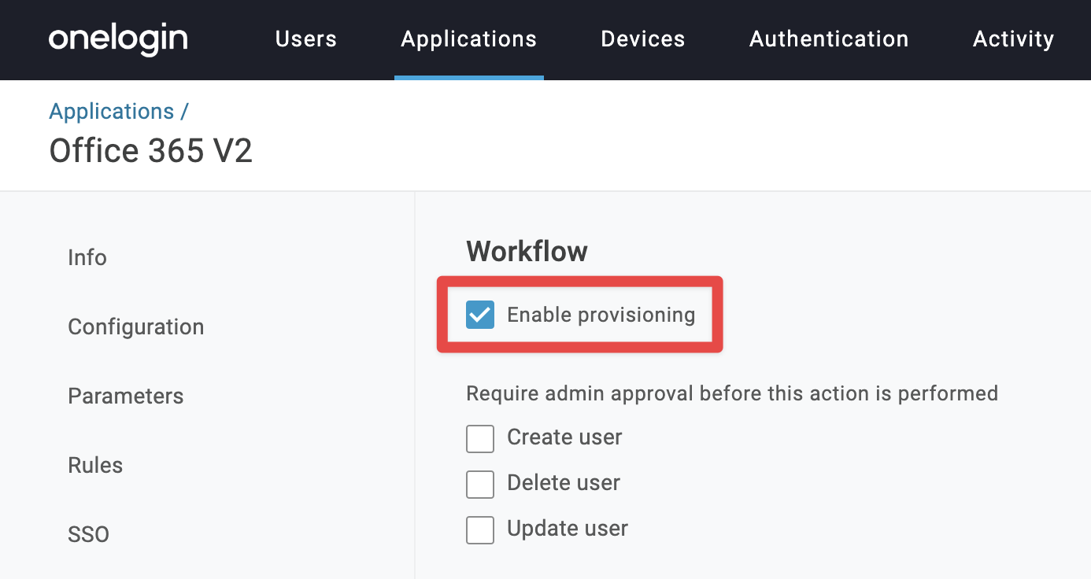
Task: Select the Rules sidebar tab
Action: pyautogui.click(x=95, y=466)
